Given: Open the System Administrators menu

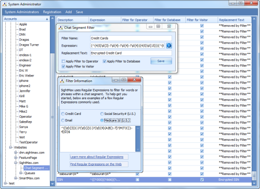Looking at the screenshot, I should (x=22, y=12).
